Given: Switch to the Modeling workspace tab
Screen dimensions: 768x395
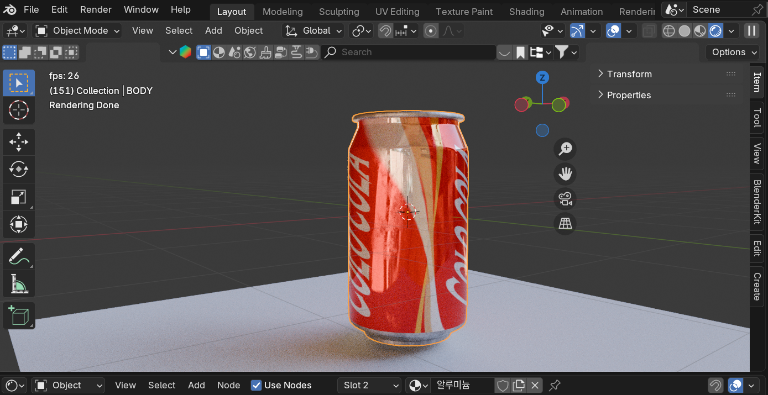Looking at the screenshot, I should [283, 11].
